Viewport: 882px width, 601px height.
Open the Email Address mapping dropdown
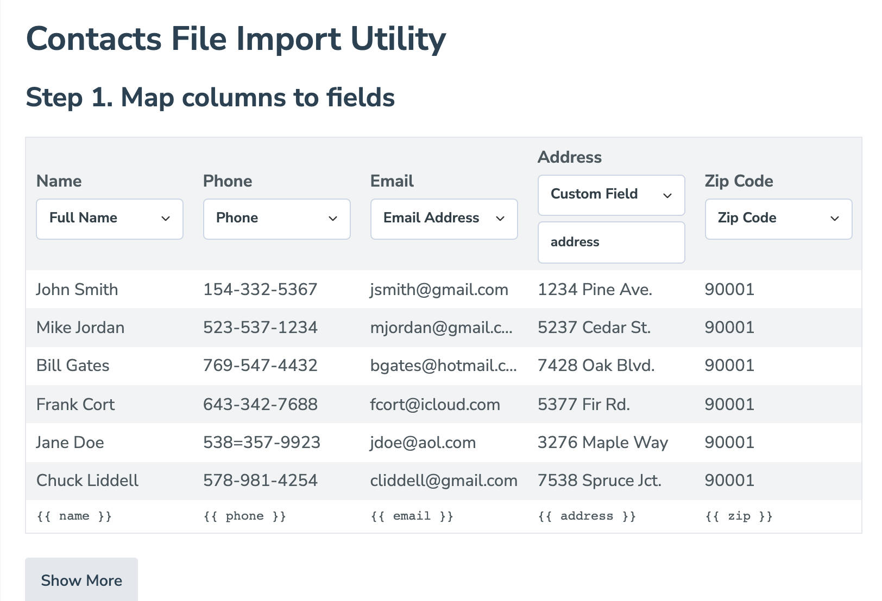[x=444, y=219]
